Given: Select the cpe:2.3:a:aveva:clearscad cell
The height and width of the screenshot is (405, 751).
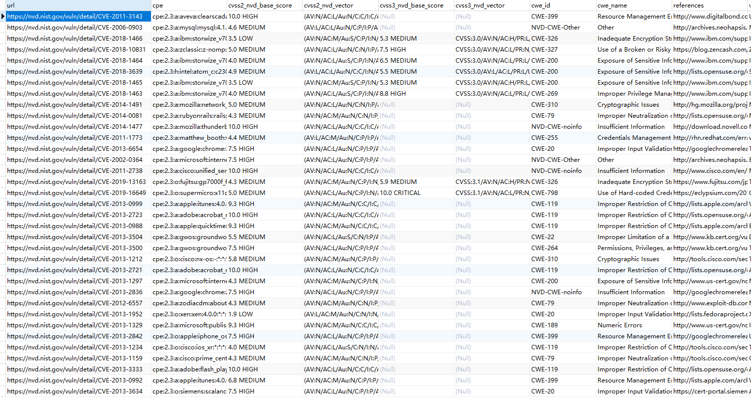Looking at the screenshot, I should [189, 17].
